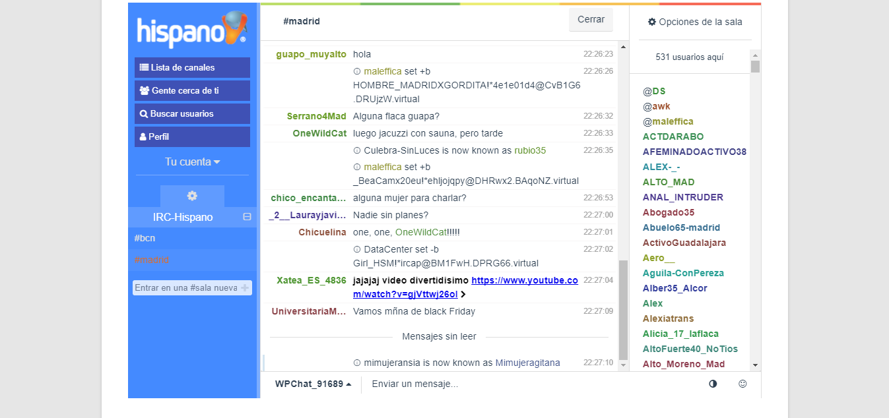Viewport: 889px width, 418px height.
Task: Select user ALTO_MAD in user list
Action: point(669,182)
